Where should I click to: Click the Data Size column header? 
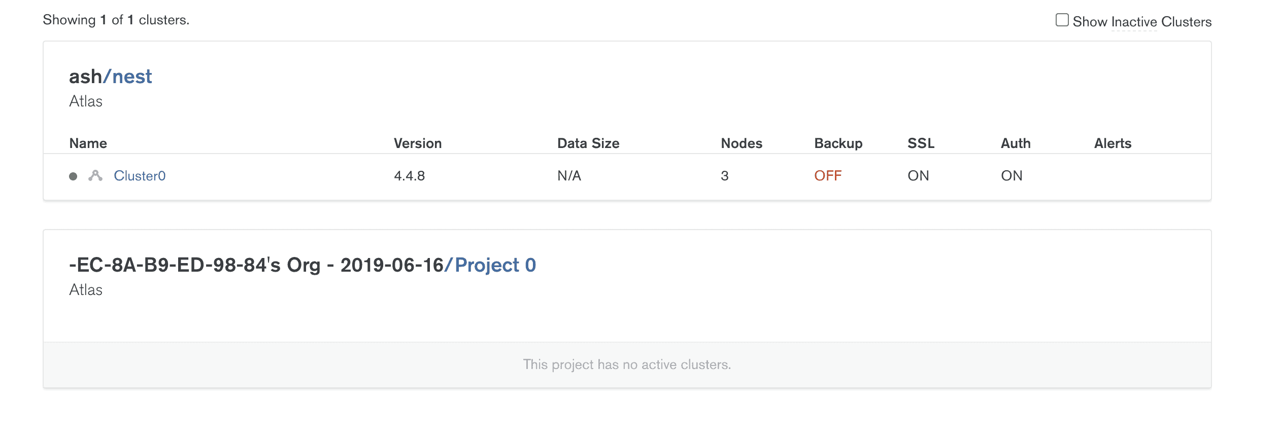(588, 143)
